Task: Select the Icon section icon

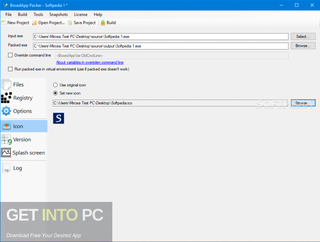Action: coord(6,126)
